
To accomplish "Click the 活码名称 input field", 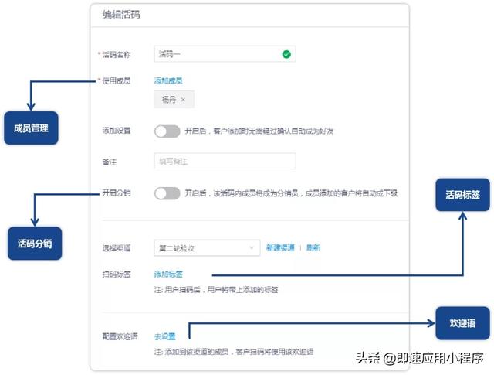I will pos(225,54).
